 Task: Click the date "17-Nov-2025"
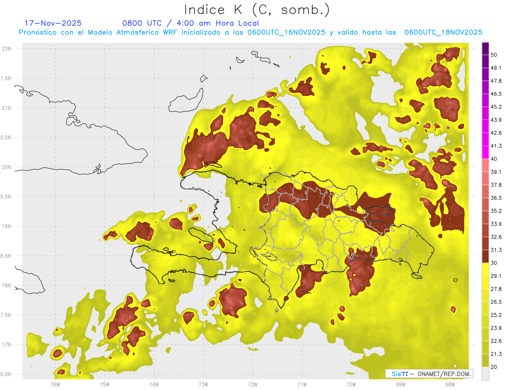point(53,23)
